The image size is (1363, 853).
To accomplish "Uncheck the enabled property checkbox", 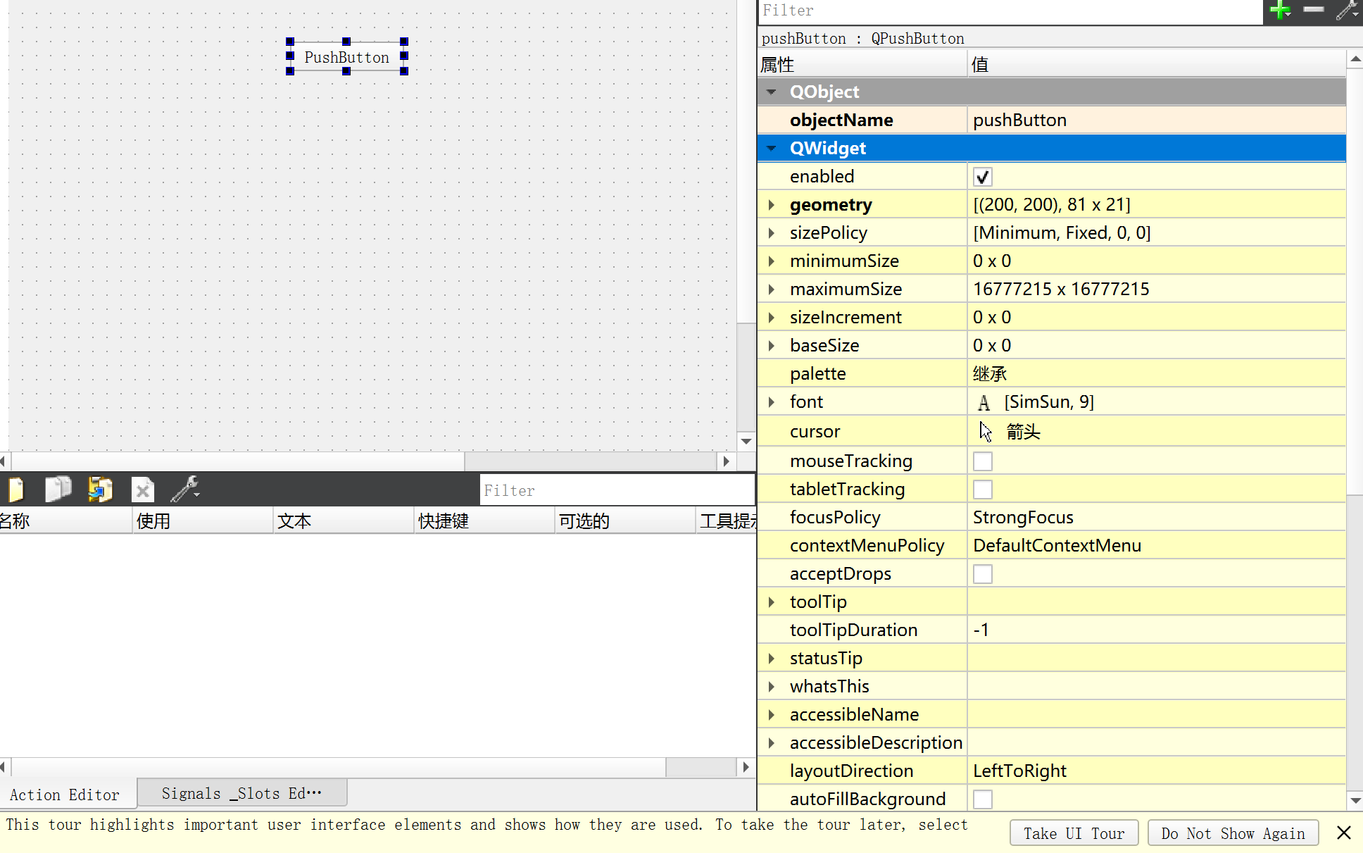I will 982,177.
